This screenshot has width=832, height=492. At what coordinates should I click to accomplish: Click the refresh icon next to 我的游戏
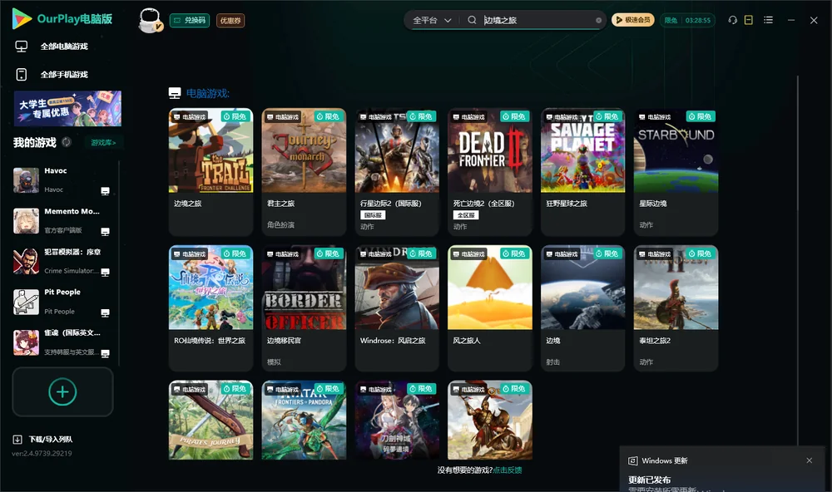point(67,142)
